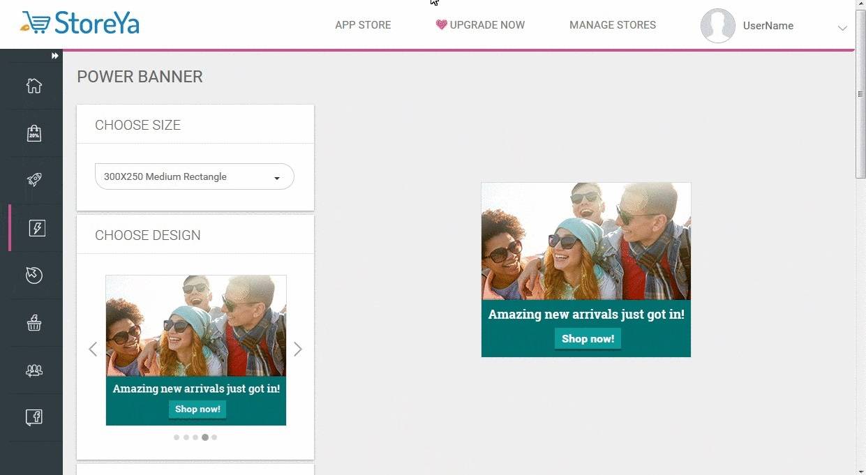Image resolution: width=866 pixels, height=475 pixels.
Task: Expand the user account dropdown chevron
Action: point(842,28)
